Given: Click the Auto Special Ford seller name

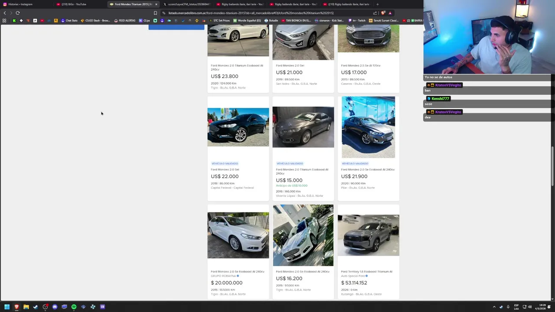Looking at the screenshot, I should click(x=353, y=276).
